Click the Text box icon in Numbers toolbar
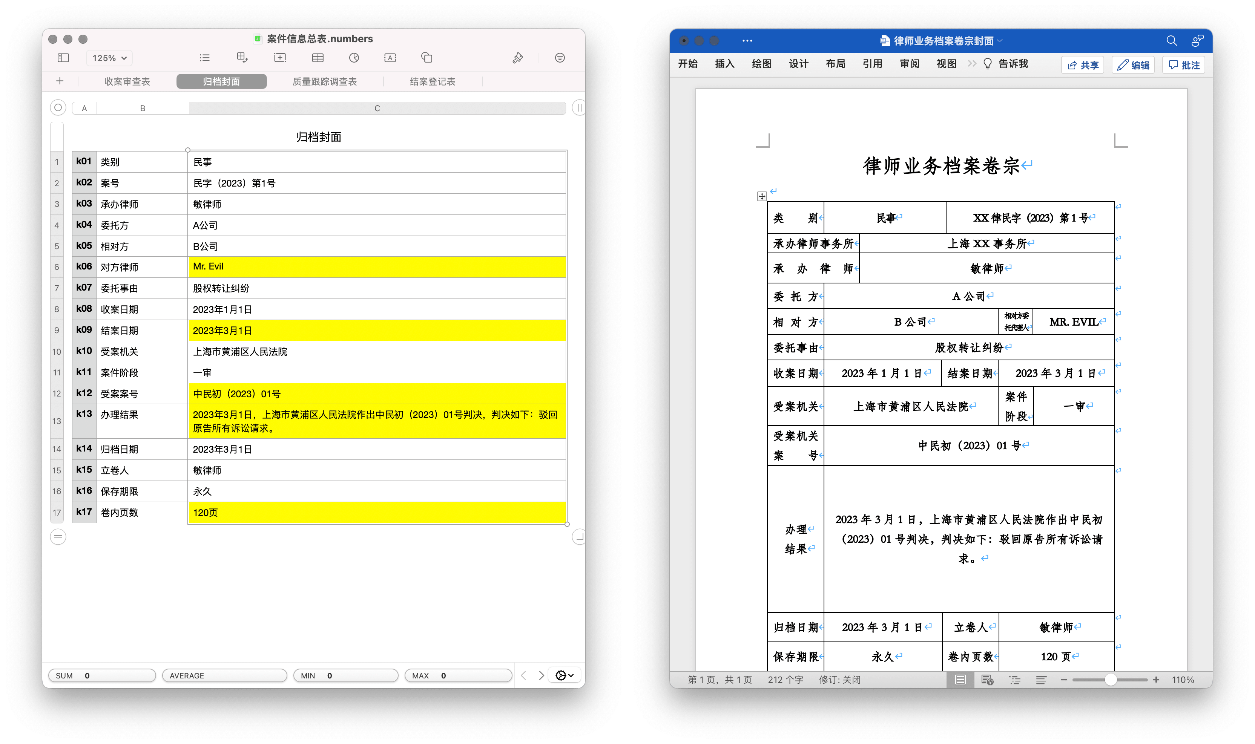 (x=390, y=58)
